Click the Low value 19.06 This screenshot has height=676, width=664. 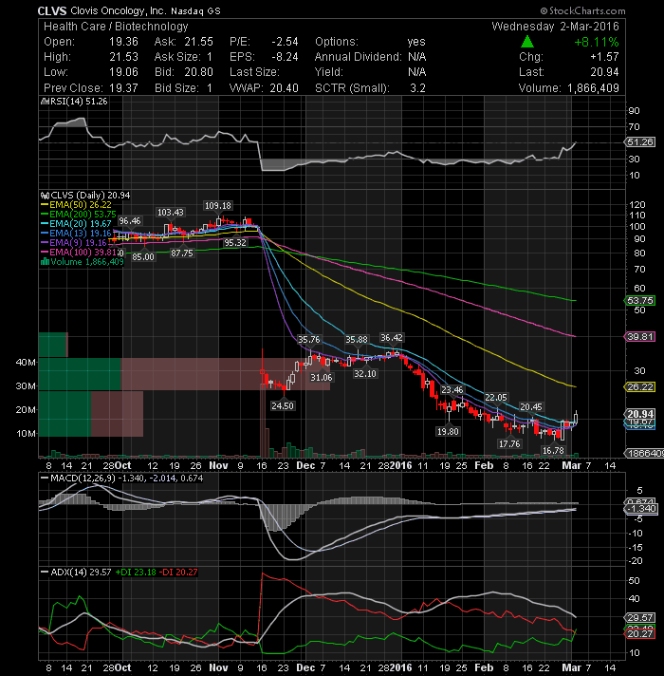coord(123,72)
